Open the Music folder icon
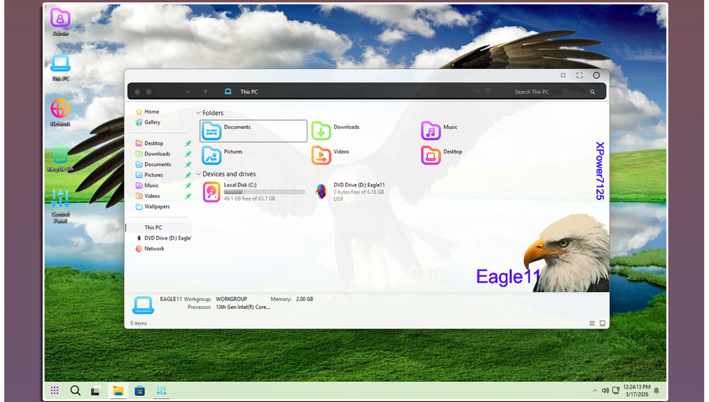The height and width of the screenshot is (402, 709). click(x=431, y=130)
